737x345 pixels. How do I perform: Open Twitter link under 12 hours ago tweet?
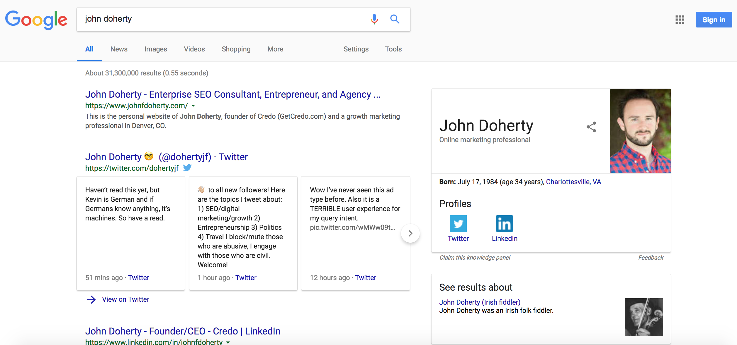click(365, 278)
